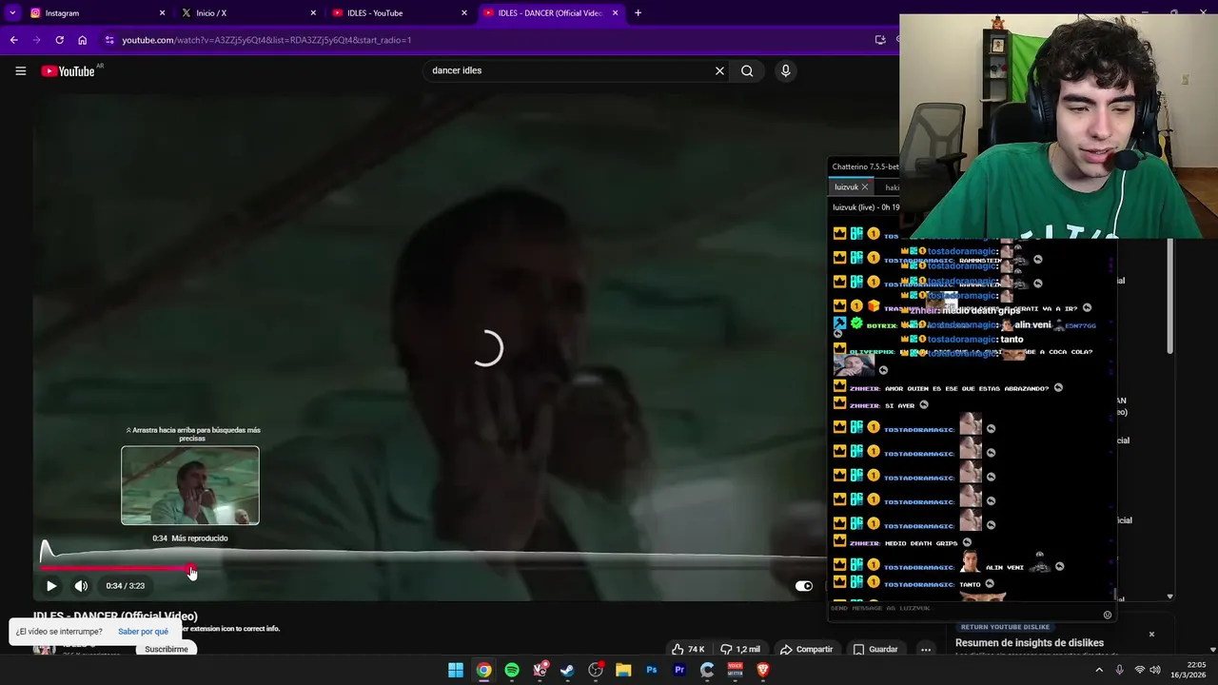The width and height of the screenshot is (1218, 685).
Task: Open the Windows Start menu
Action: 456,670
